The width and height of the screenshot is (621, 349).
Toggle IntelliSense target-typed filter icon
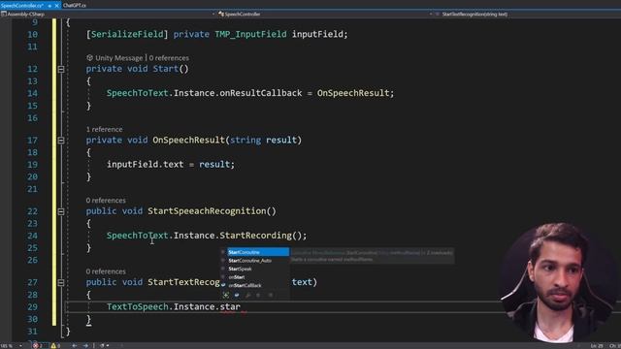[x=226, y=295]
